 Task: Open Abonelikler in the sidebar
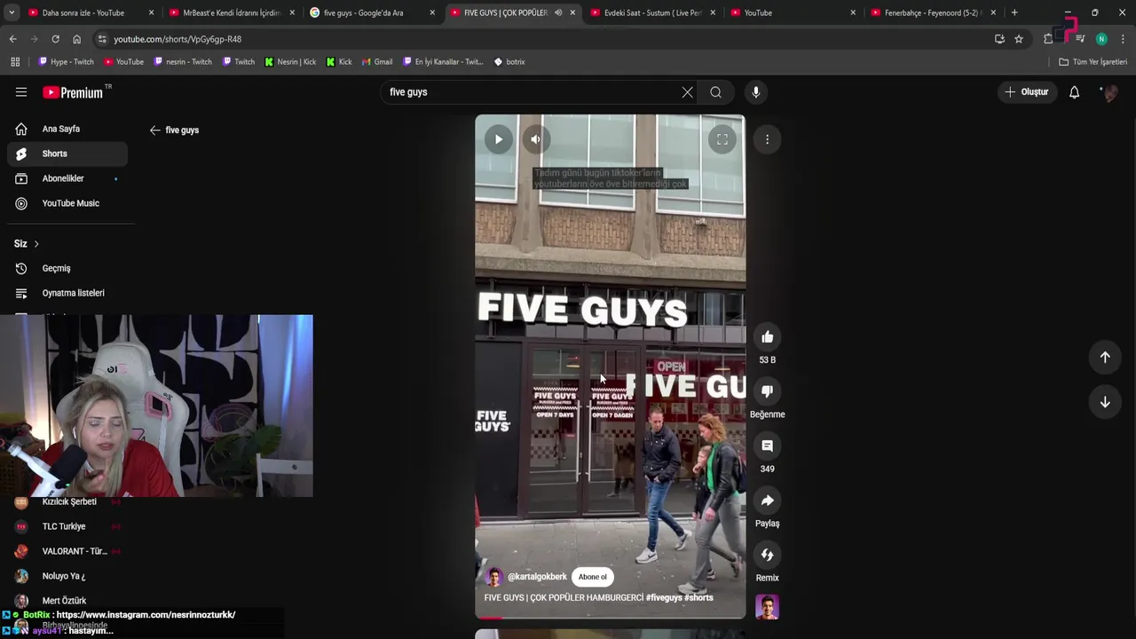click(67, 178)
